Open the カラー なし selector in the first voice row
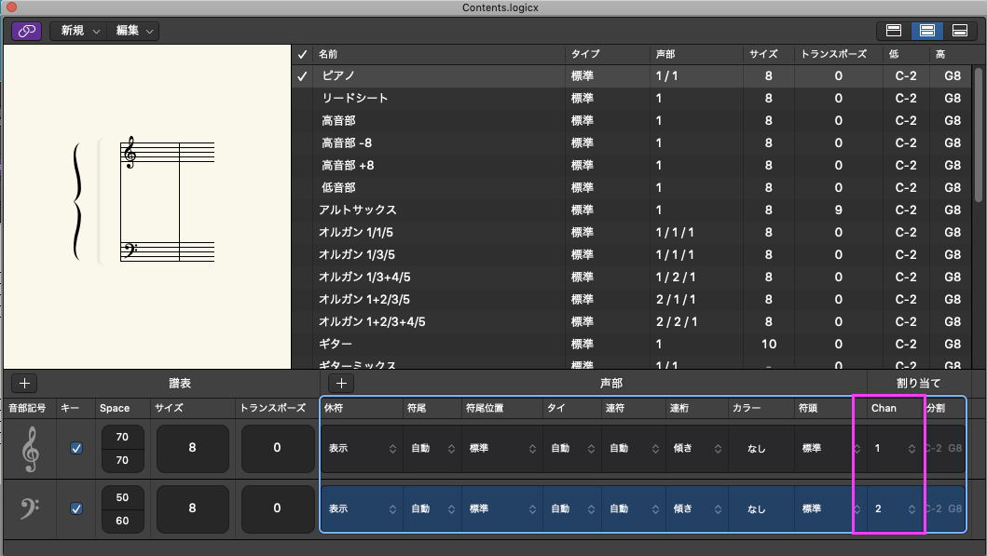Viewport: 987px width, 556px height. (x=761, y=449)
